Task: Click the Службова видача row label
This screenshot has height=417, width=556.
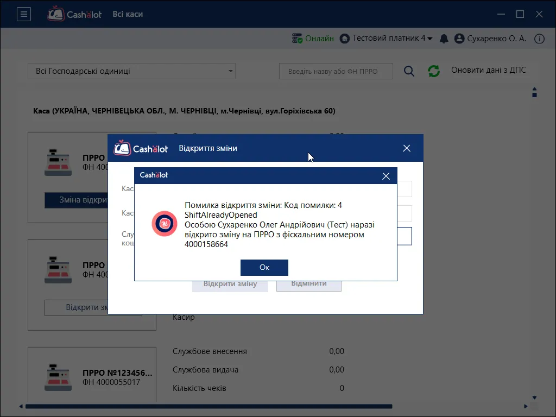Action: point(205,370)
